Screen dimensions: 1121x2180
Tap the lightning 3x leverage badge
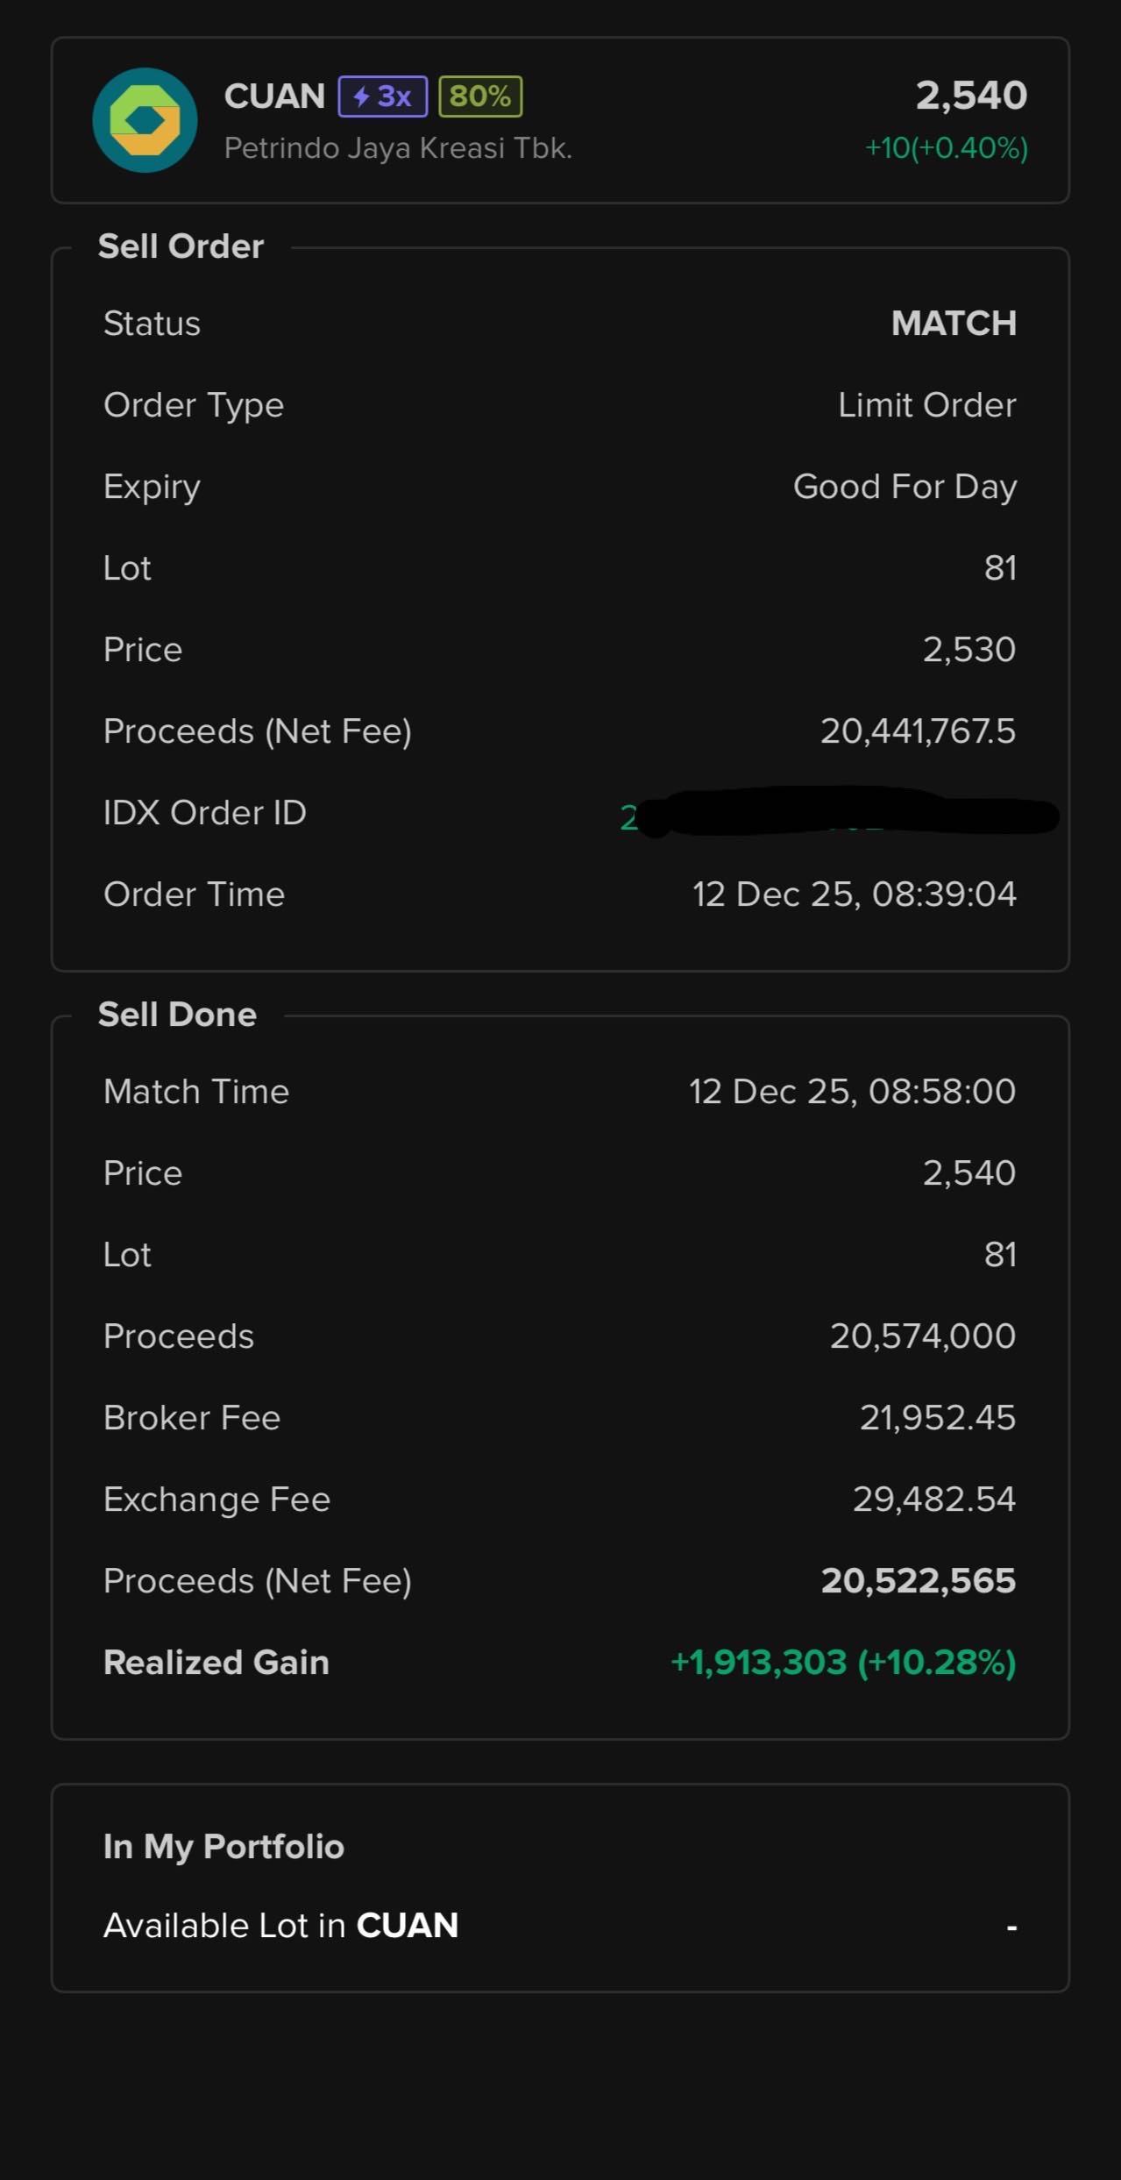(x=383, y=96)
